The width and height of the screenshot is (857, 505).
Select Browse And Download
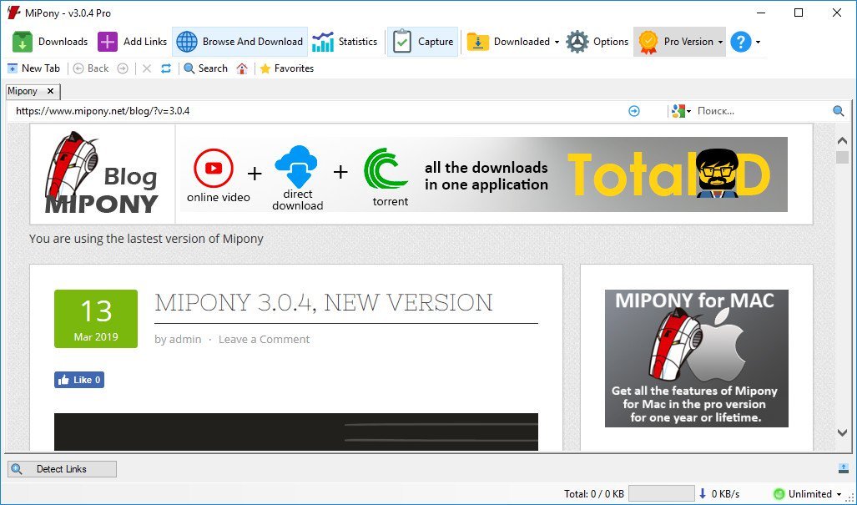pyautogui.click(x=240, y=42)
